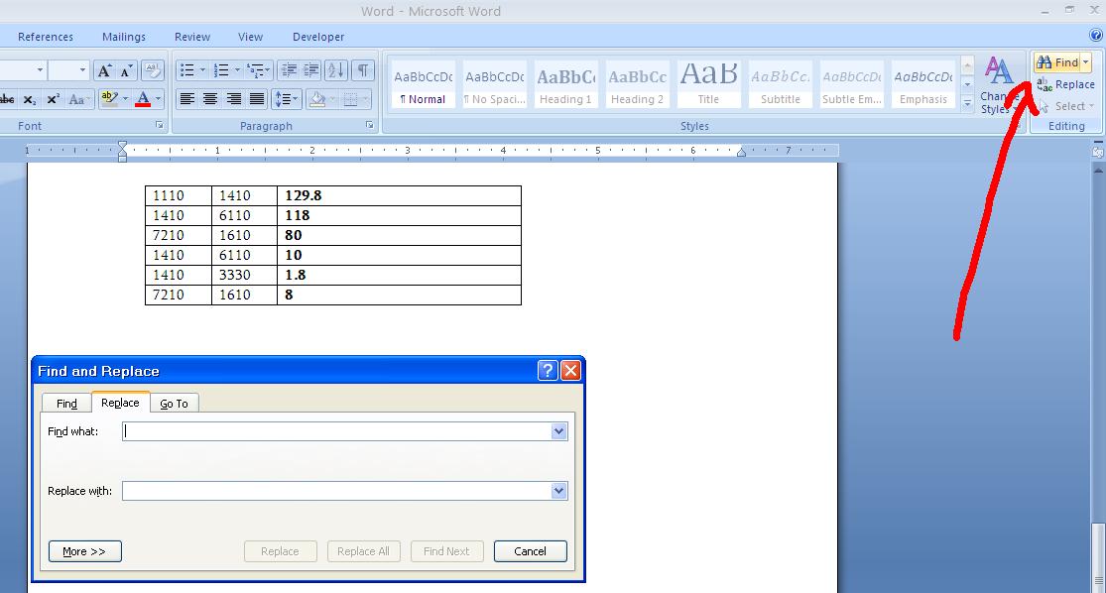1106x593 pixels.
Task: Click the Find binoculars button
Action: click(x=1055, y=62)
